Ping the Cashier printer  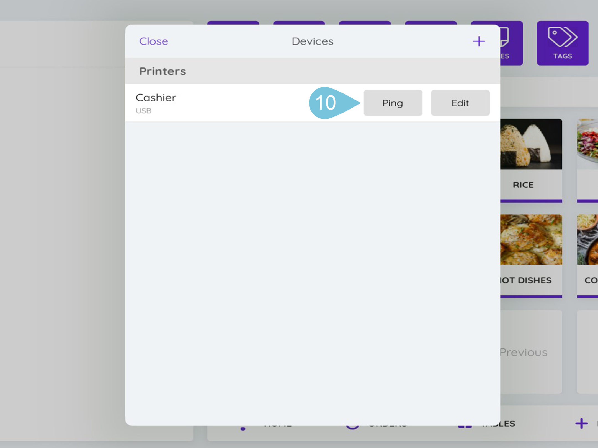coord(393,103)
